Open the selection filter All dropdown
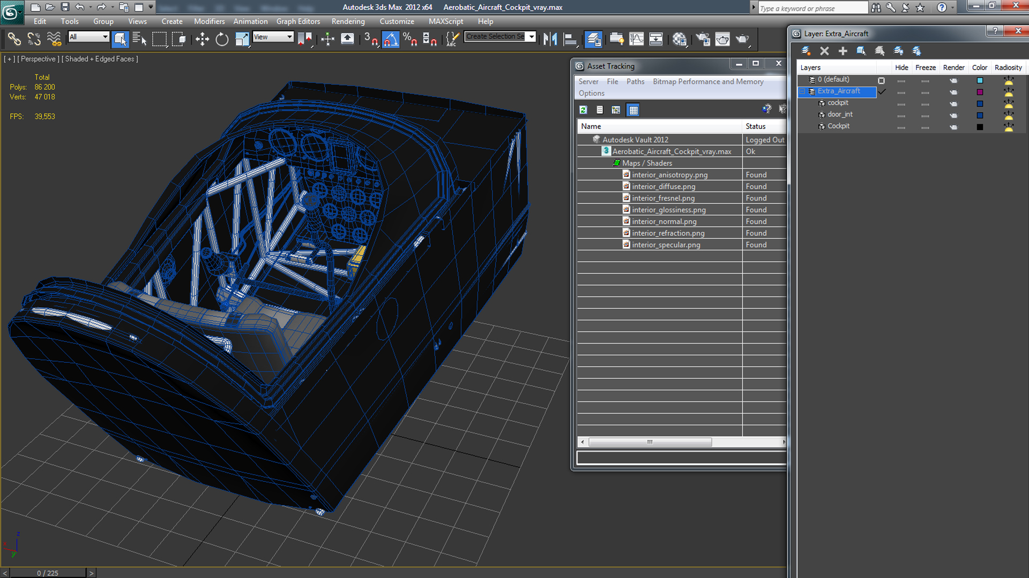The height and width of the screenshot is (578, 1029). point(89,36)
